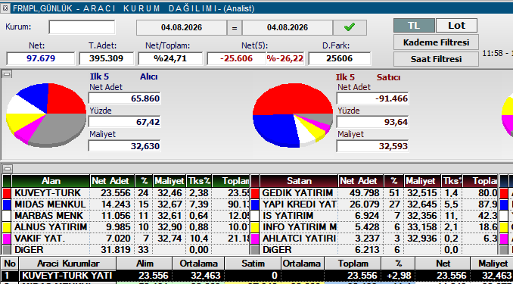
Task: Click the equals sign between dates
Action: coord(235,27)
